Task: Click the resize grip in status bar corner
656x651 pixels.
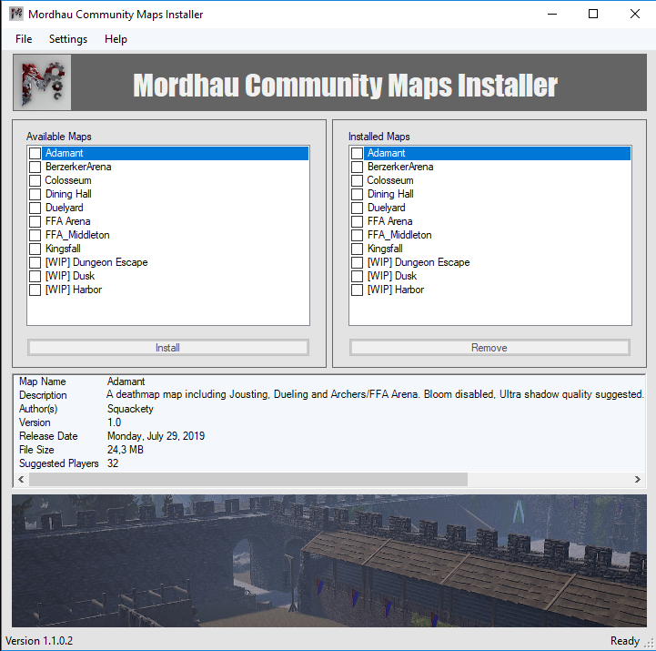Action: click(649, 643)
